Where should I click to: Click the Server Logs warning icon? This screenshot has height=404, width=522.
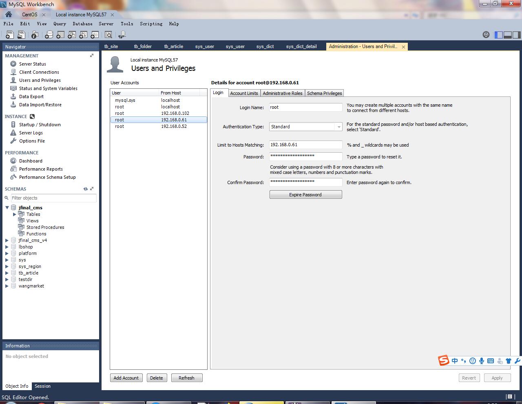coord(13,133)
